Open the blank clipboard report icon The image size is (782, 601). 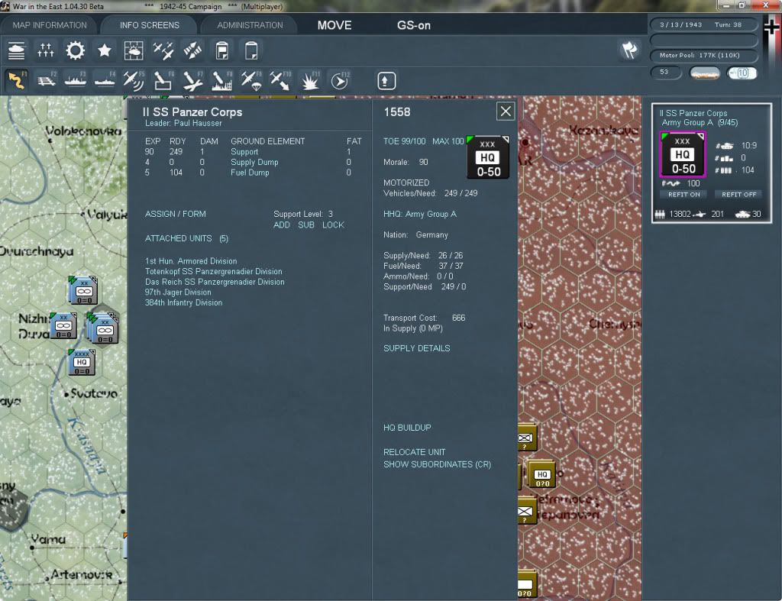[251, 50]
